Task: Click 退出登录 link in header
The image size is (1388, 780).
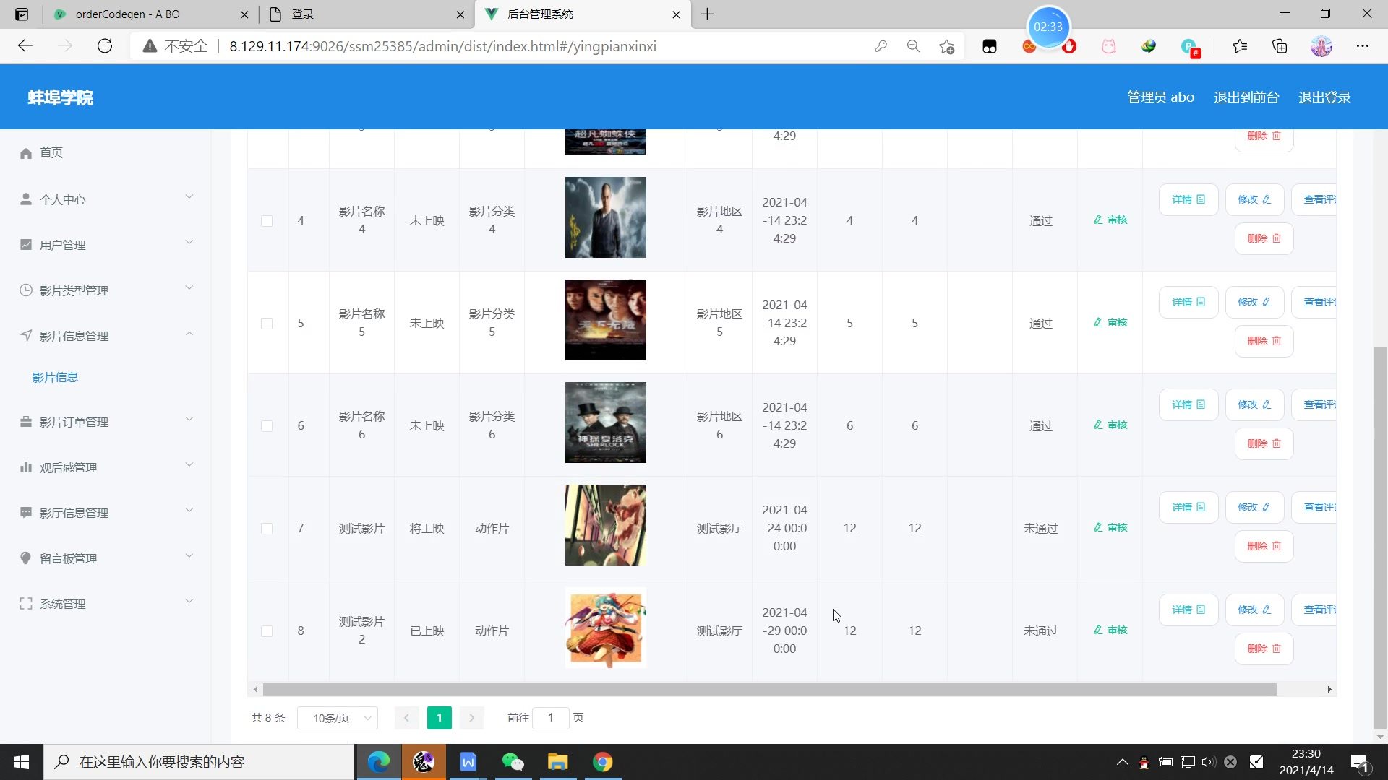Action: pos(1324,97)
